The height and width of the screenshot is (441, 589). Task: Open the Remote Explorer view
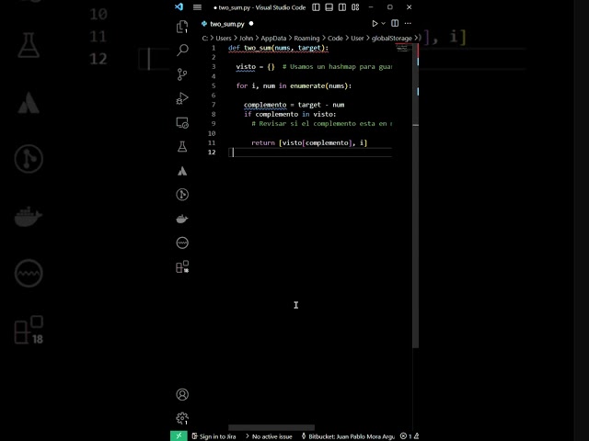[182, 122]
